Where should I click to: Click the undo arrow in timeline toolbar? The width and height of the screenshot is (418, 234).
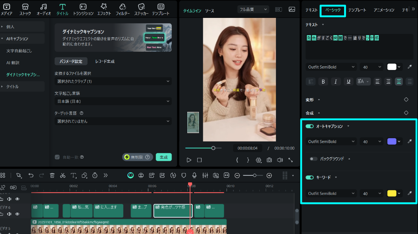[x=31, y=175]
